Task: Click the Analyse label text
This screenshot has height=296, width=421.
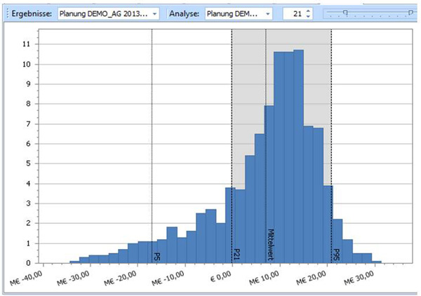Action: 185,13
